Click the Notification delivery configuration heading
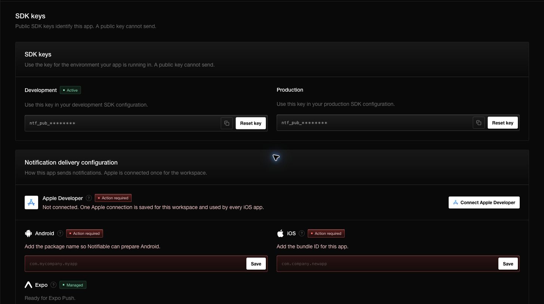Viewport: 544px width, 304px height. (71, 162)
